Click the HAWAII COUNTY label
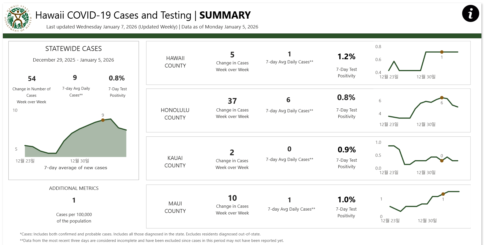The image size is (484, 245). (x=175, y=62)
